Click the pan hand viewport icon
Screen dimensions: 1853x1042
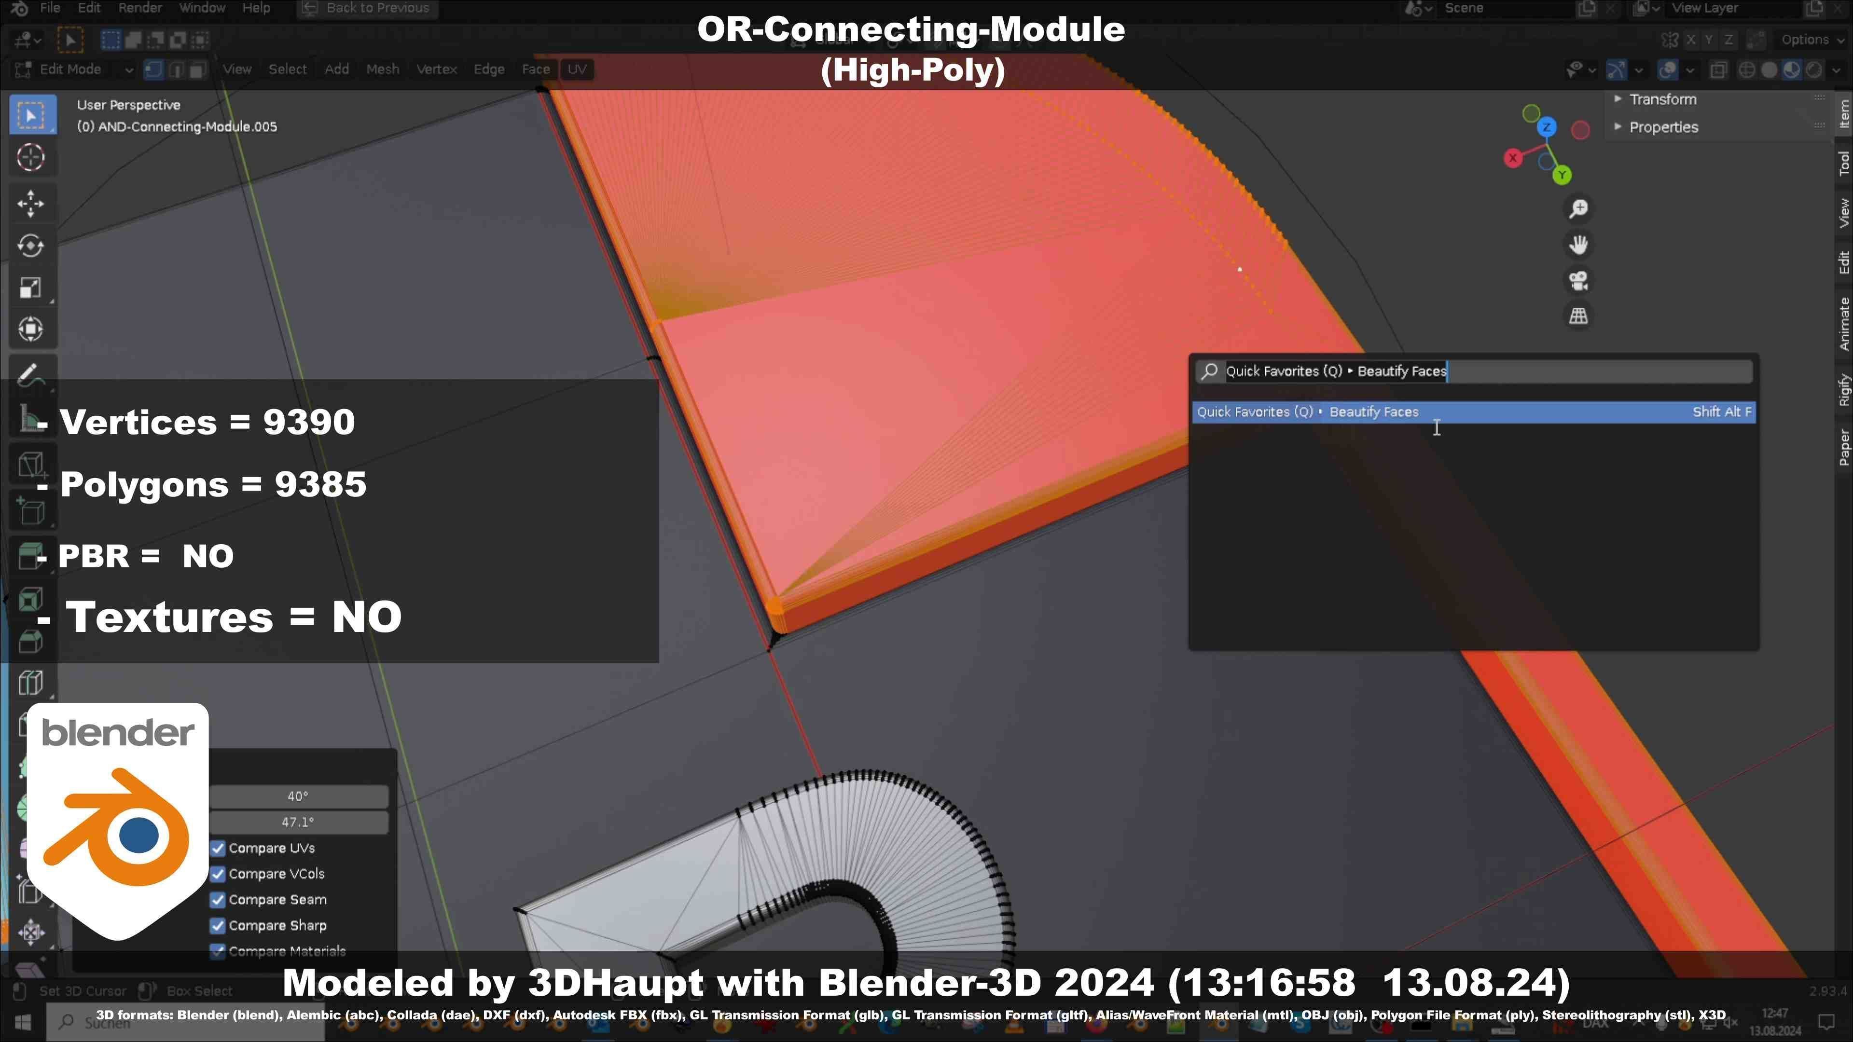(1578, 245)
